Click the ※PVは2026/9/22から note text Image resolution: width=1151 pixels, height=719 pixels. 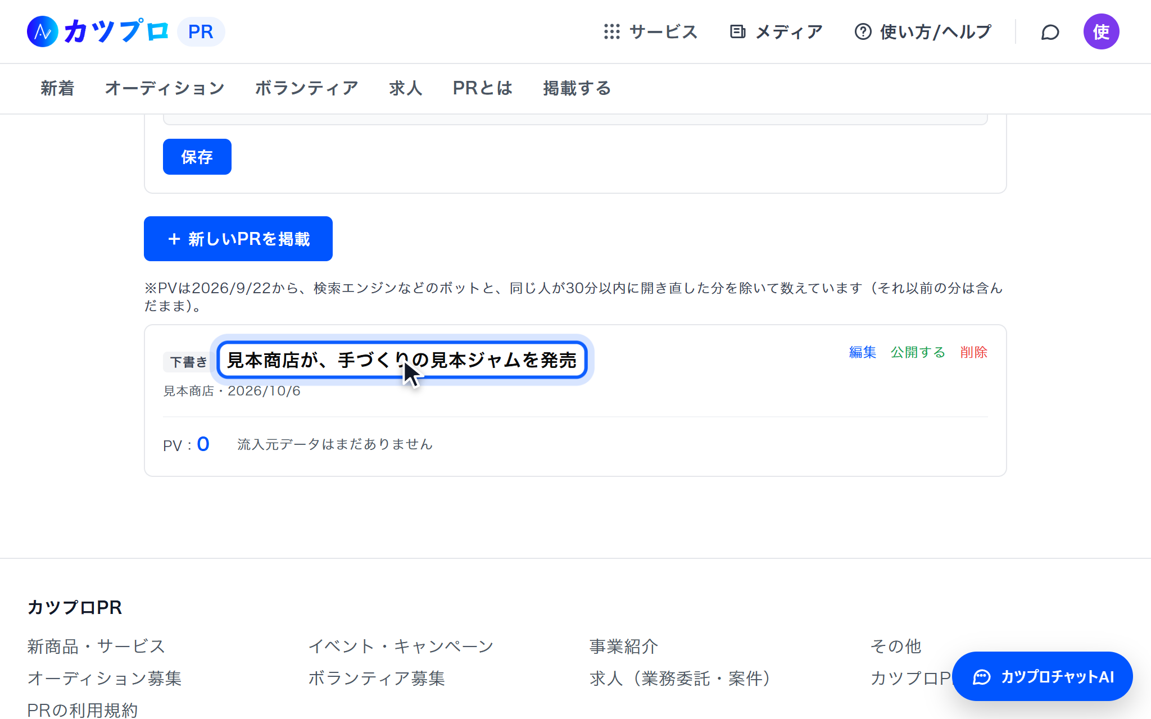point(573,297)
